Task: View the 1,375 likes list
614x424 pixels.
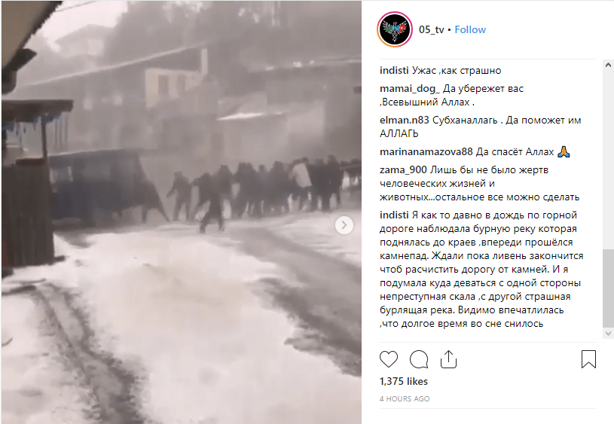Action: point(403,381)
